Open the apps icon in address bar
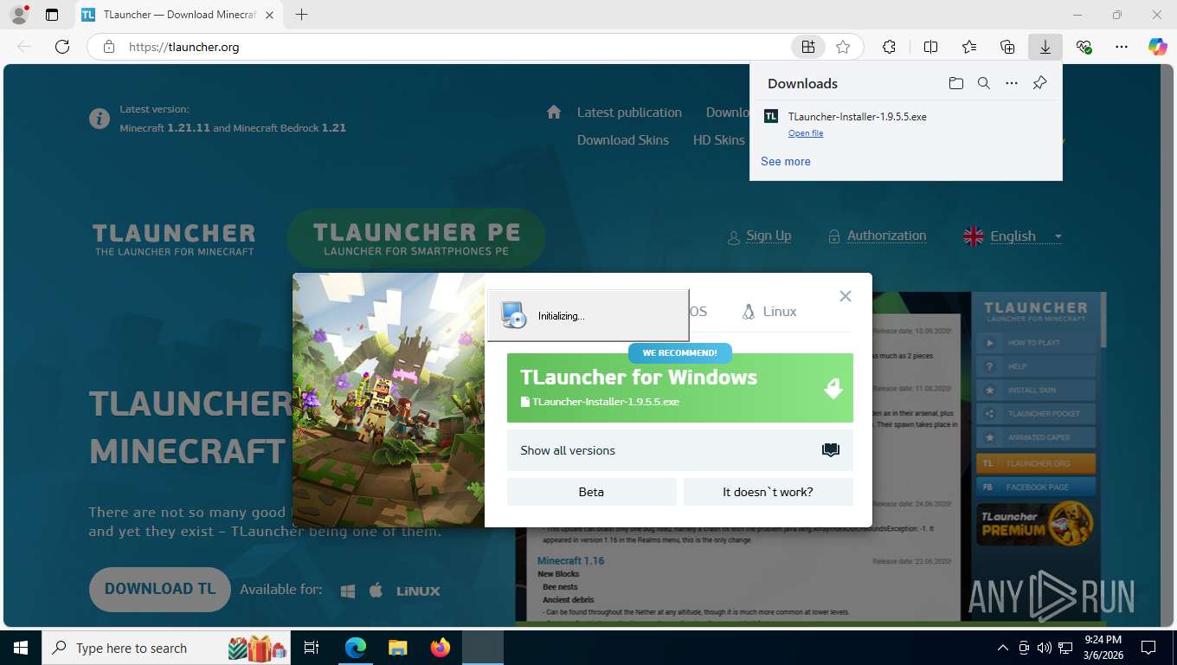 tap(807, 47)
